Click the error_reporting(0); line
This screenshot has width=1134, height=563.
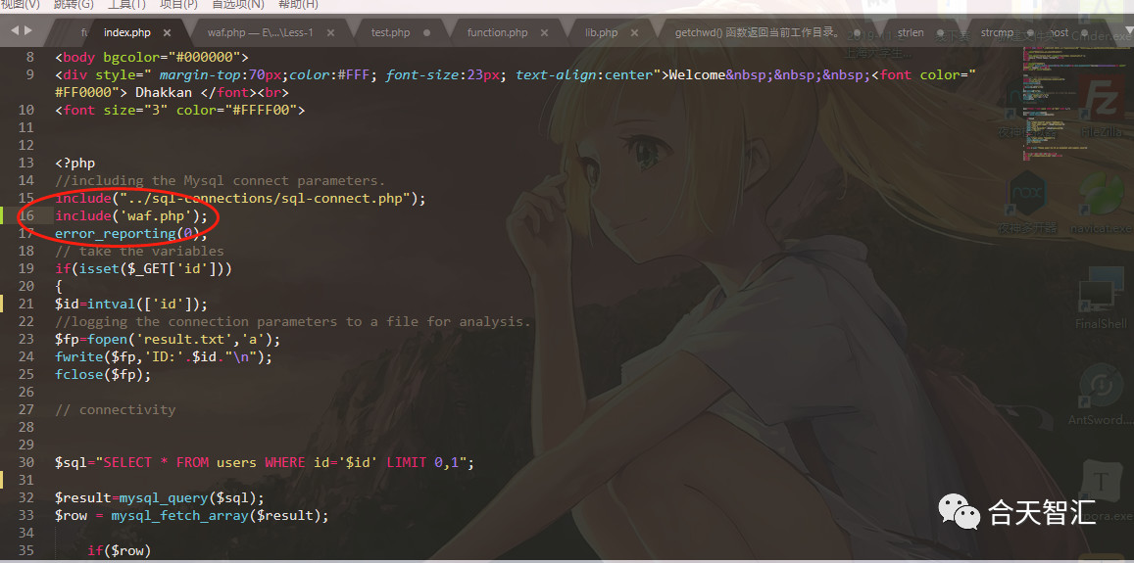(131, 233)
